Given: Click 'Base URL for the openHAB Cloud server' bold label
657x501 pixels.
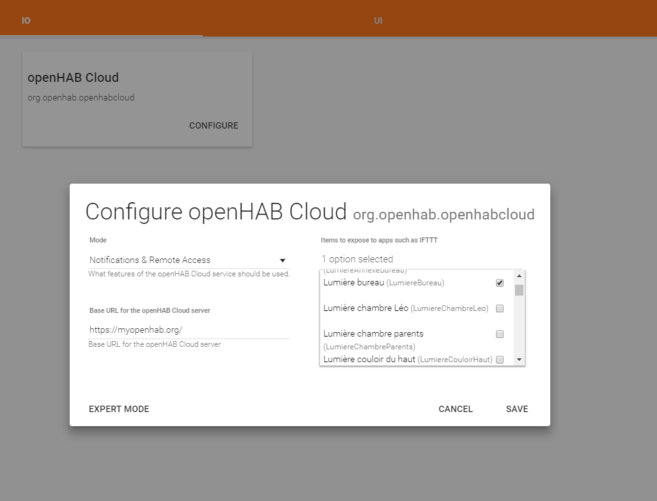Looking at the screenshot, I should click(x=150, y=310).
